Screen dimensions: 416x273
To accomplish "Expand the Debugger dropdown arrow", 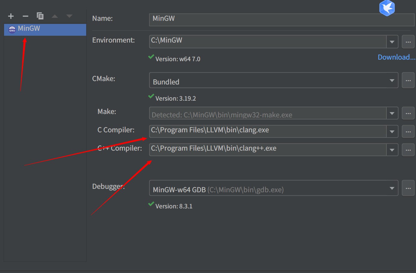I will pyautogui.click(x=392, y=188).
